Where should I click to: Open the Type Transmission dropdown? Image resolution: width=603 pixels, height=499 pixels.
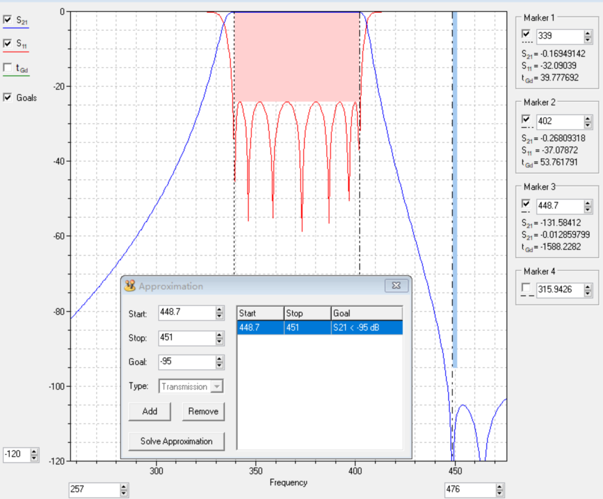217,386
